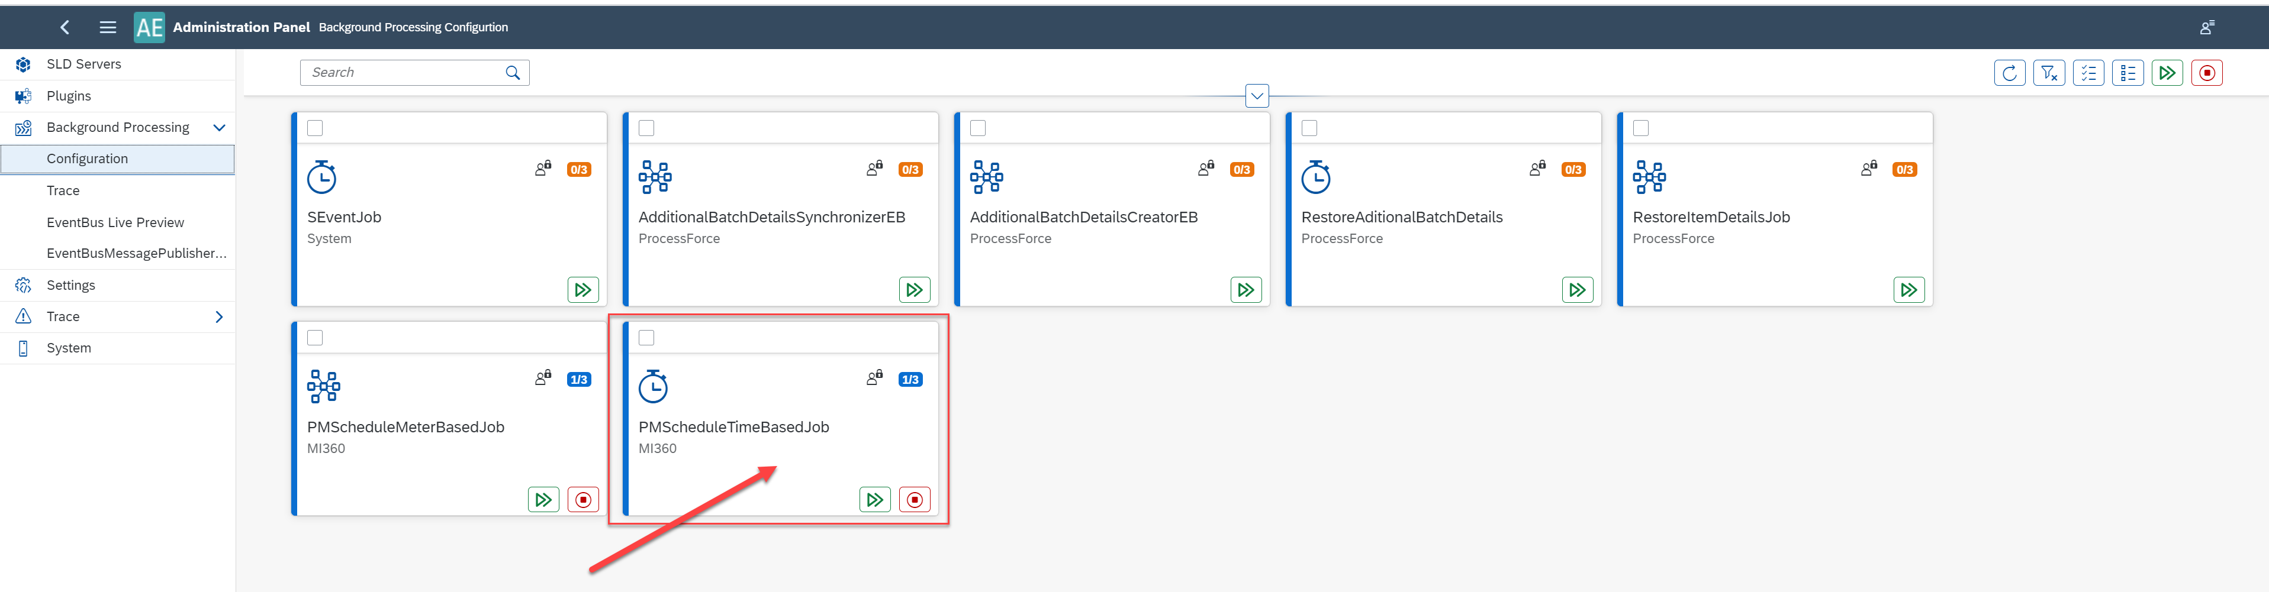This screenshot has height=592, width=2269.
Task: Run all jobs with the green double-arrow button
Action: click(2168, 73)
